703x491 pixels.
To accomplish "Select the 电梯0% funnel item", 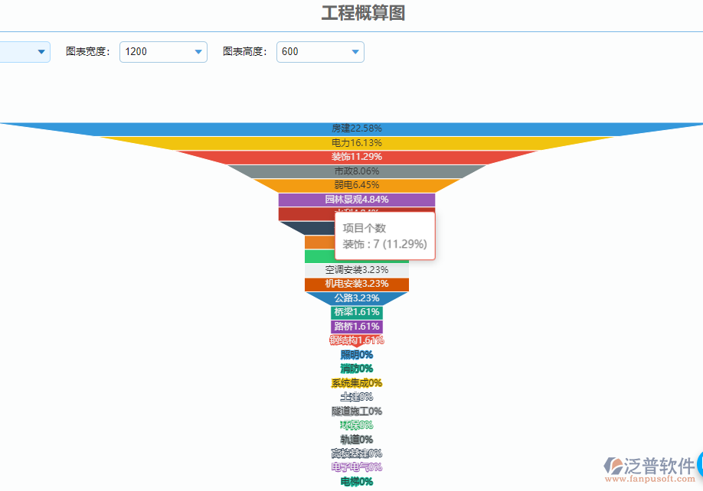I will (355, 482).
